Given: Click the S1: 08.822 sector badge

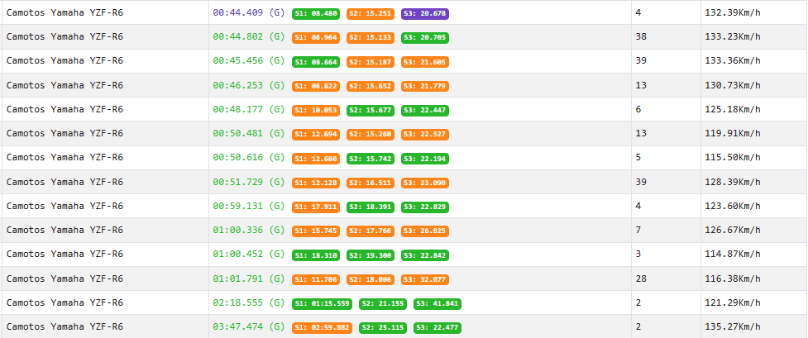Looking at the screenshot, I should tap(316, 86).
